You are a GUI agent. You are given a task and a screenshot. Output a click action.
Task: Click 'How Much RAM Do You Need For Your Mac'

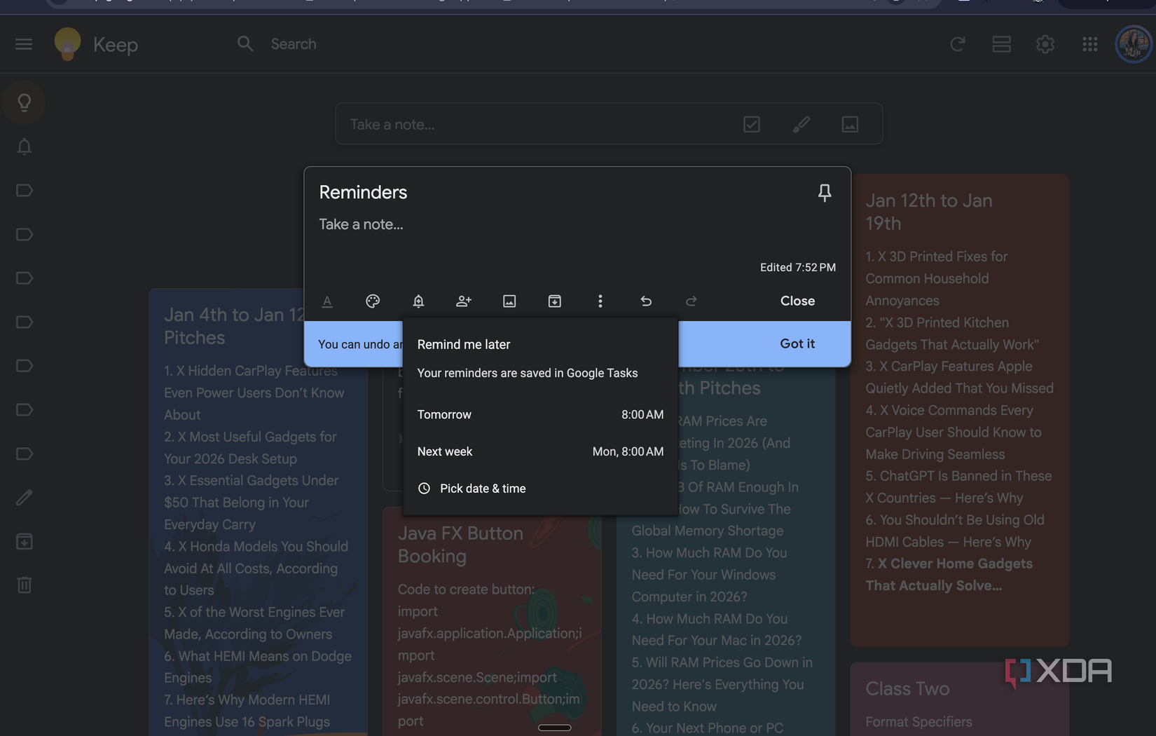point(716,629)
